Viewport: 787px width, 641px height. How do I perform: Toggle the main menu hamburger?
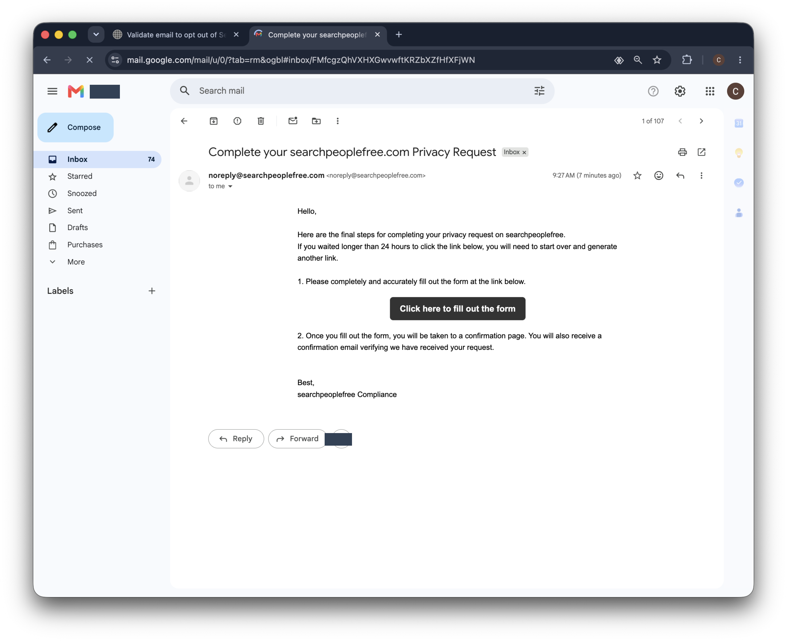tap(52, 91)
